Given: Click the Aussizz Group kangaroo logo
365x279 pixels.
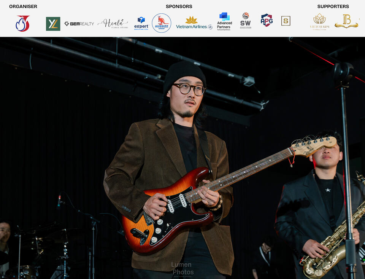Looking at the screenshot, I should coord(162,23).
